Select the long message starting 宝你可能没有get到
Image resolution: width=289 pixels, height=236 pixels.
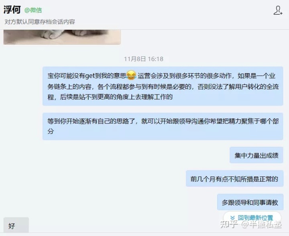click(x=163, y=86)
